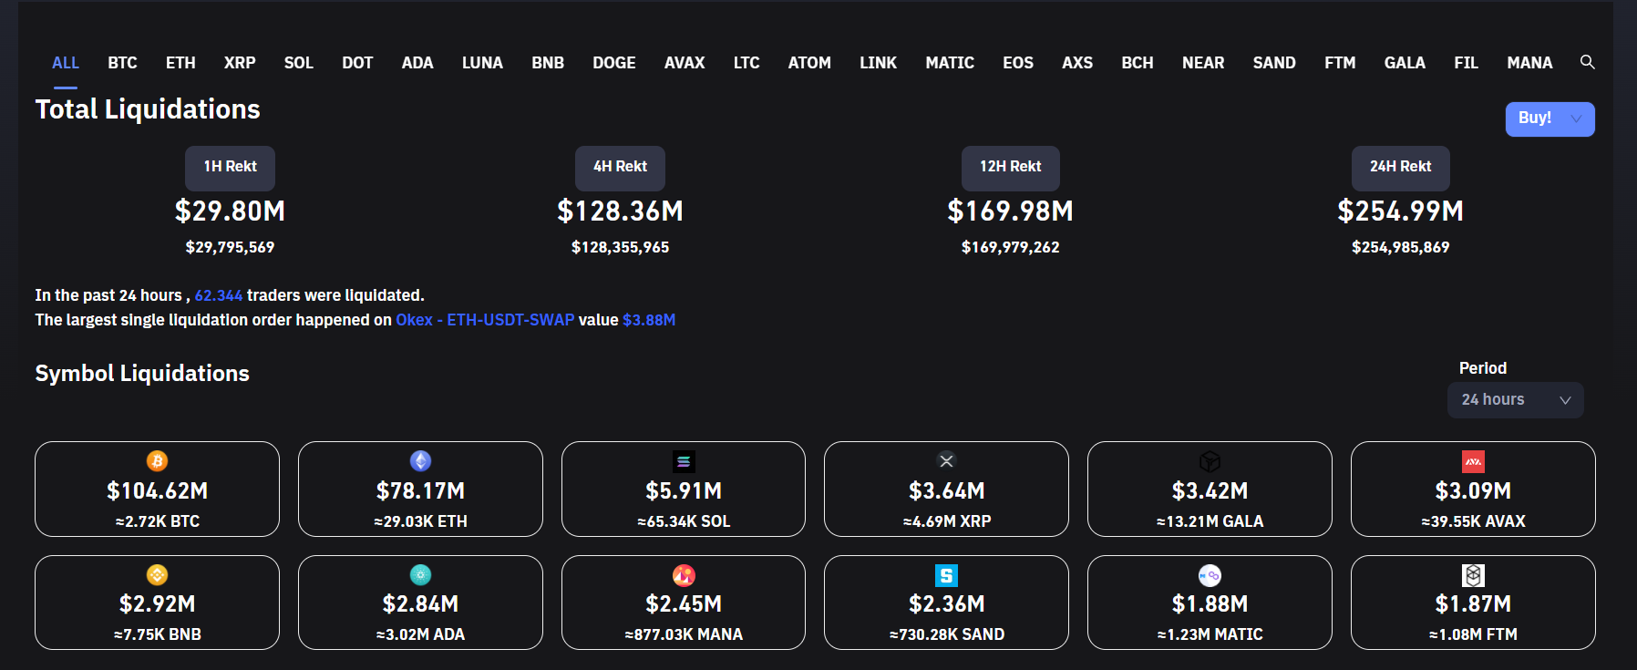Click the AVAX red logo icon

1473,461
